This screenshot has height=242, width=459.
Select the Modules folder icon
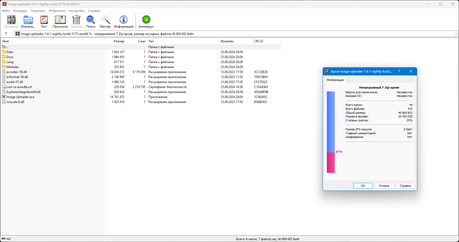(4, 67)
